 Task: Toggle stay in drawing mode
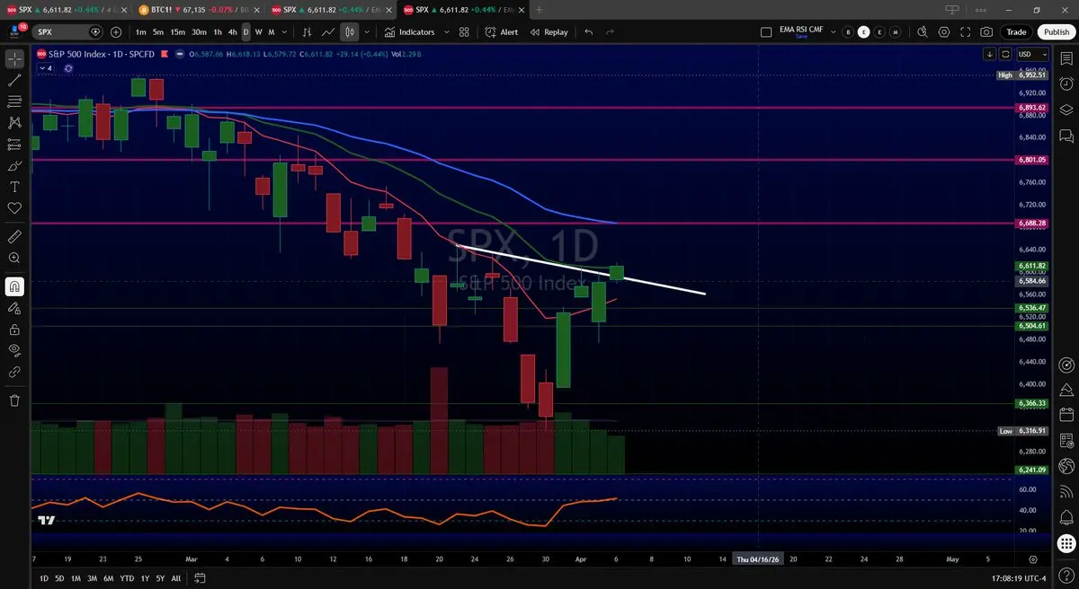14,309
